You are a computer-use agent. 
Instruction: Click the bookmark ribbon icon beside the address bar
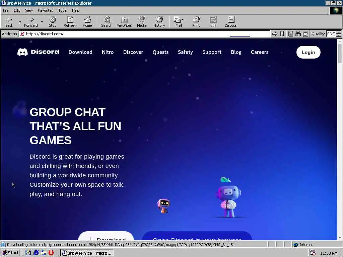pos(282,34)
